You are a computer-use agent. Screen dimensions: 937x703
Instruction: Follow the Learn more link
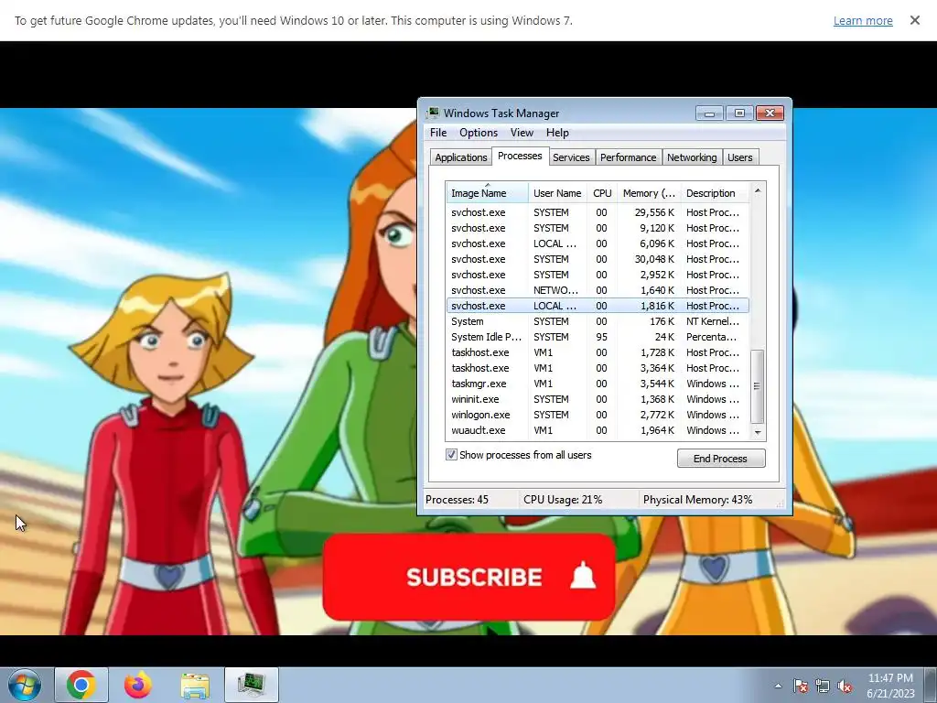pos(863,20)
